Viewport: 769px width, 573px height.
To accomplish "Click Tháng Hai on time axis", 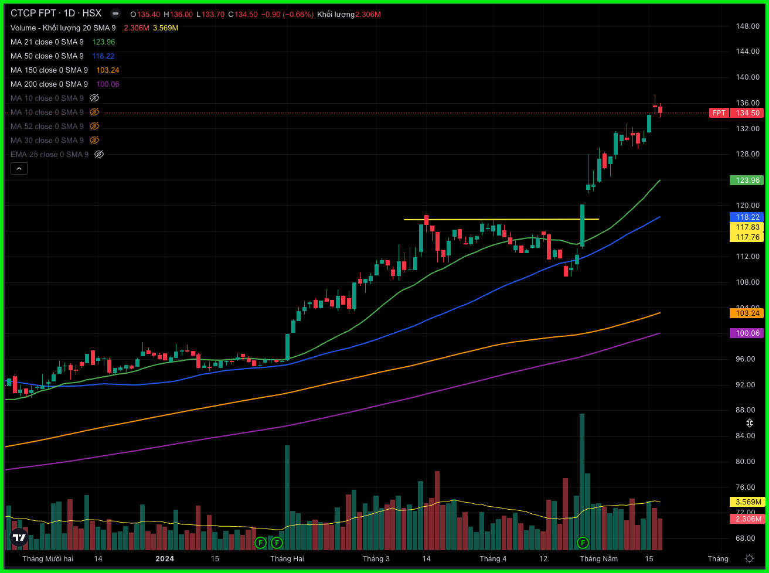I will click(287, 559).
